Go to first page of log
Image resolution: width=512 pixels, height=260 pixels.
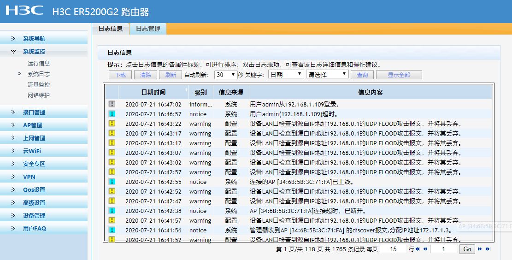coord(418,249)
